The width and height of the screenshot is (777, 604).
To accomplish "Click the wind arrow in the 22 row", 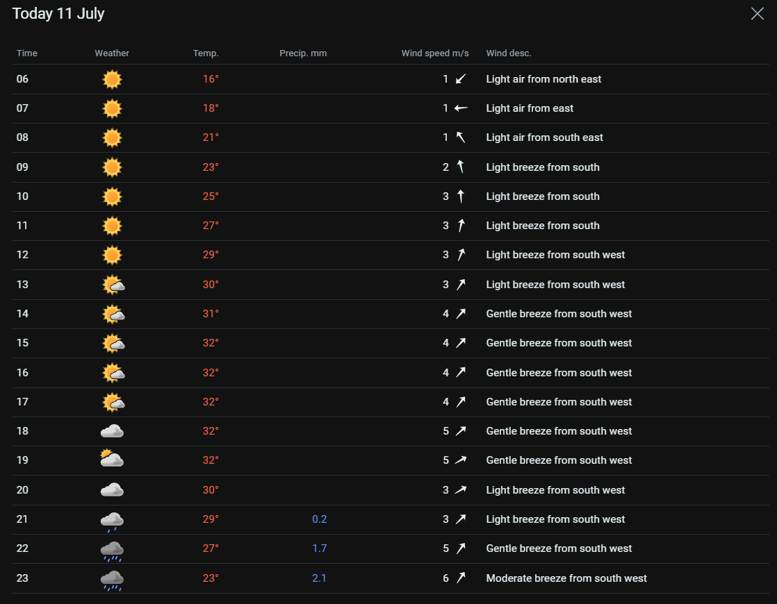I will (x=461, y=548).
